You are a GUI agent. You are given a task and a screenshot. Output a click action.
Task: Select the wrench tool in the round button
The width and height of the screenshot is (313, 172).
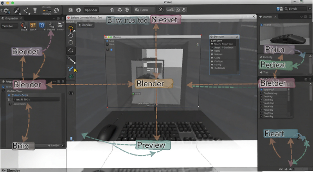17,11
